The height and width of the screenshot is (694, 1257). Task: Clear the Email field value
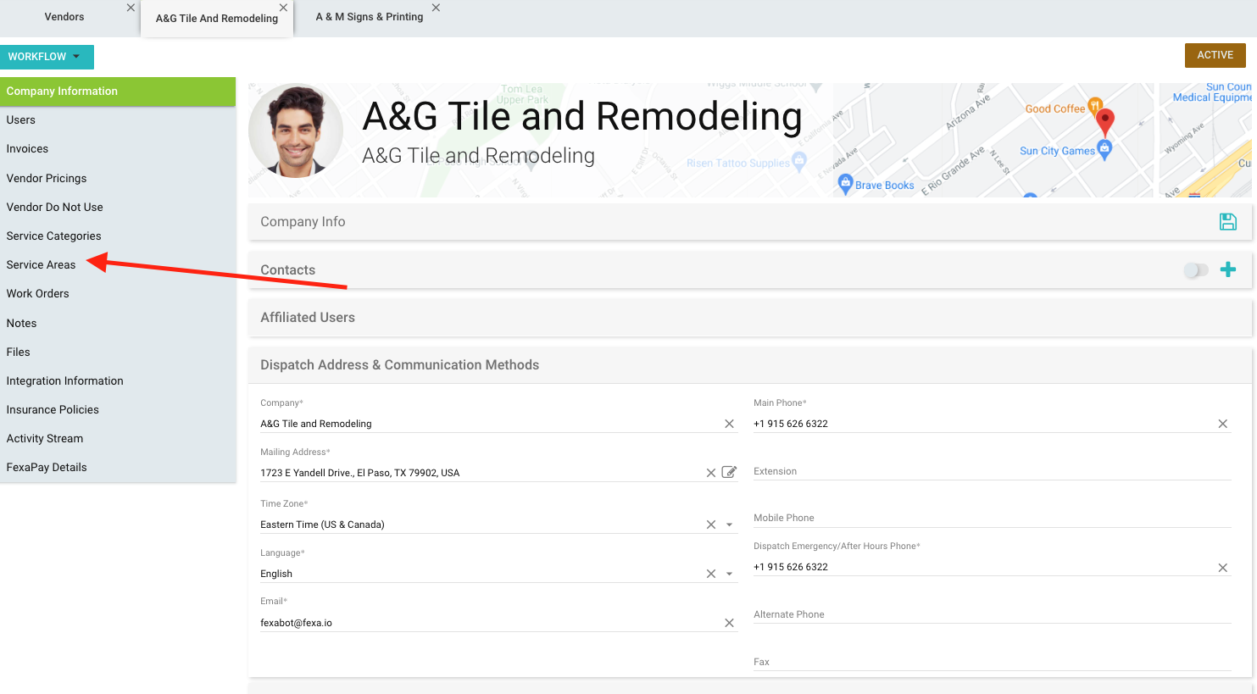(729, 623)
